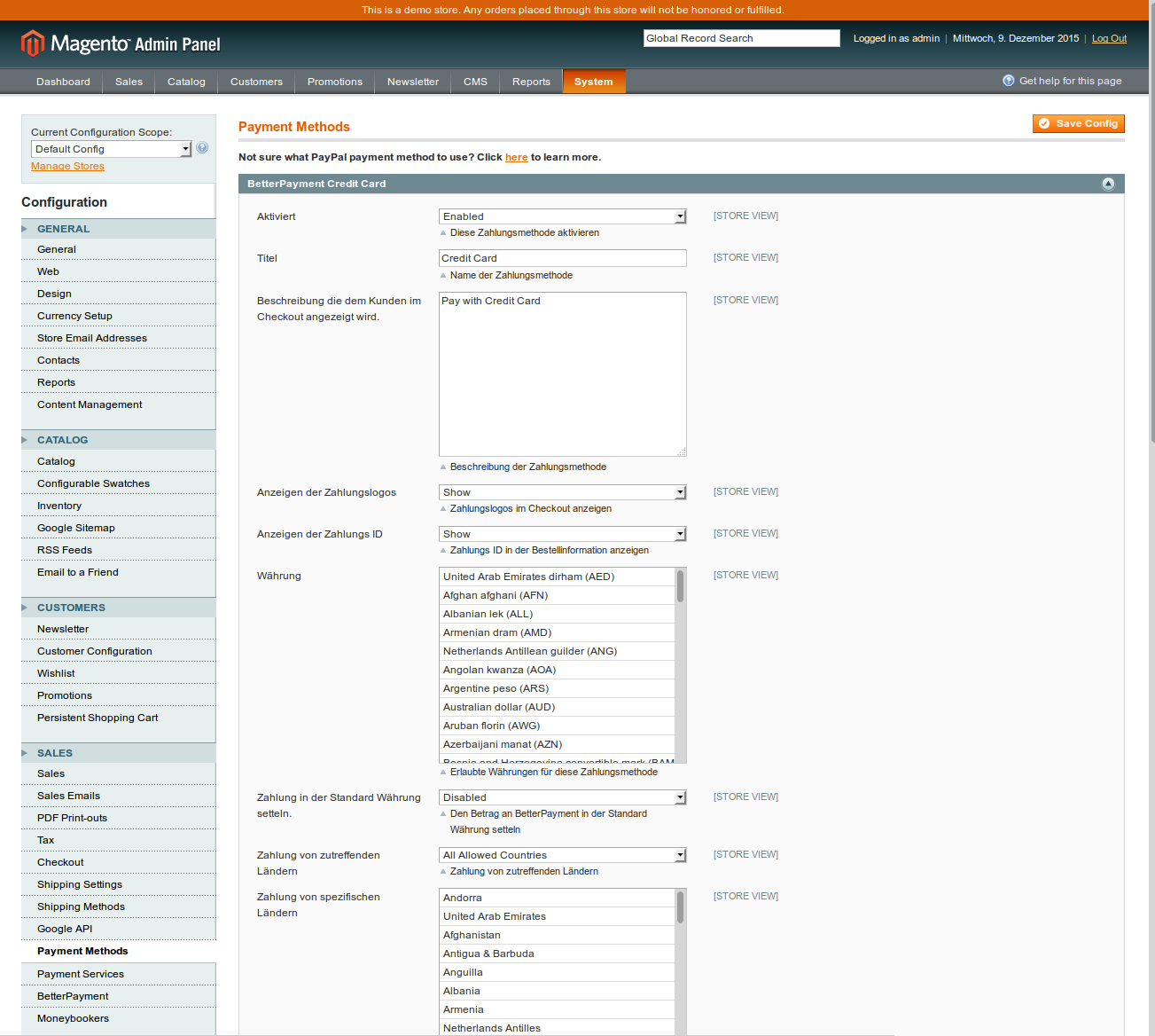The height and width of the screenshot is (1036, 1155).
Task: Open the Checkout configuration section
Action: point(118,862)
